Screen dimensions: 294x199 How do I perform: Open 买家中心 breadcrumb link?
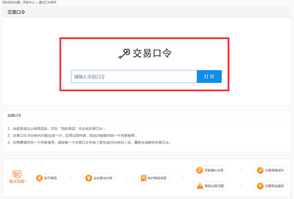click(29, 3)
